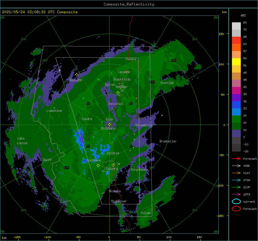Viewport: 258px width, 241px height.
Task: Select the Okotoks label
Action: [115, 191]
